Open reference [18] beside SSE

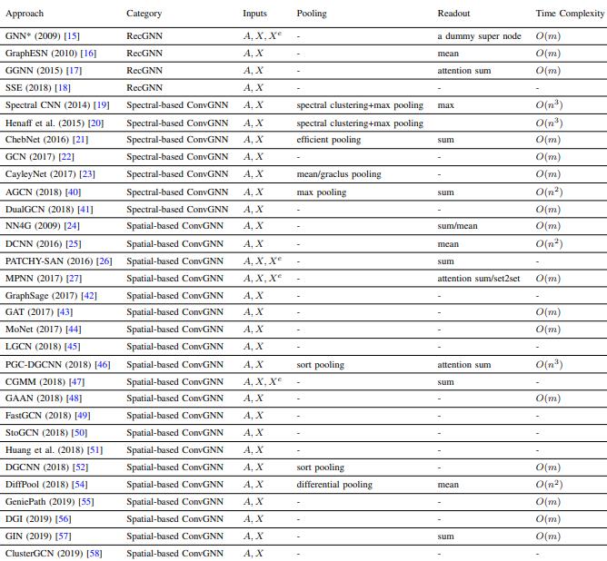click(x=63, y=88)
